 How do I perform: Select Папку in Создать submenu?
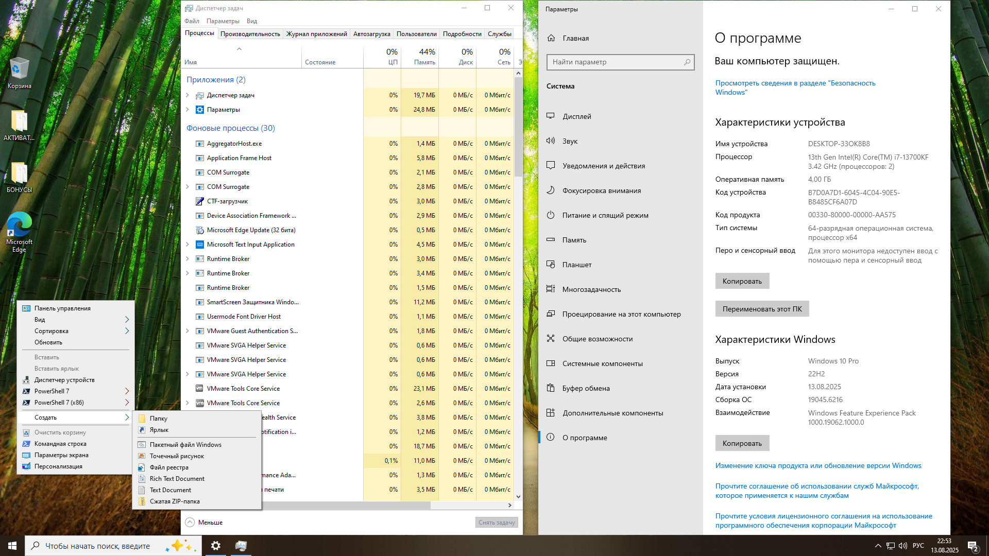pyautogui.click(x=197, y=419)
